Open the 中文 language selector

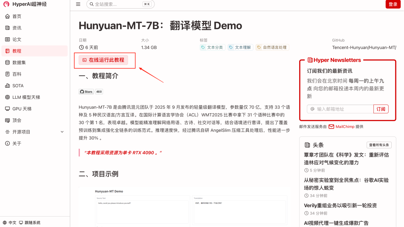(x=10, y=223)
